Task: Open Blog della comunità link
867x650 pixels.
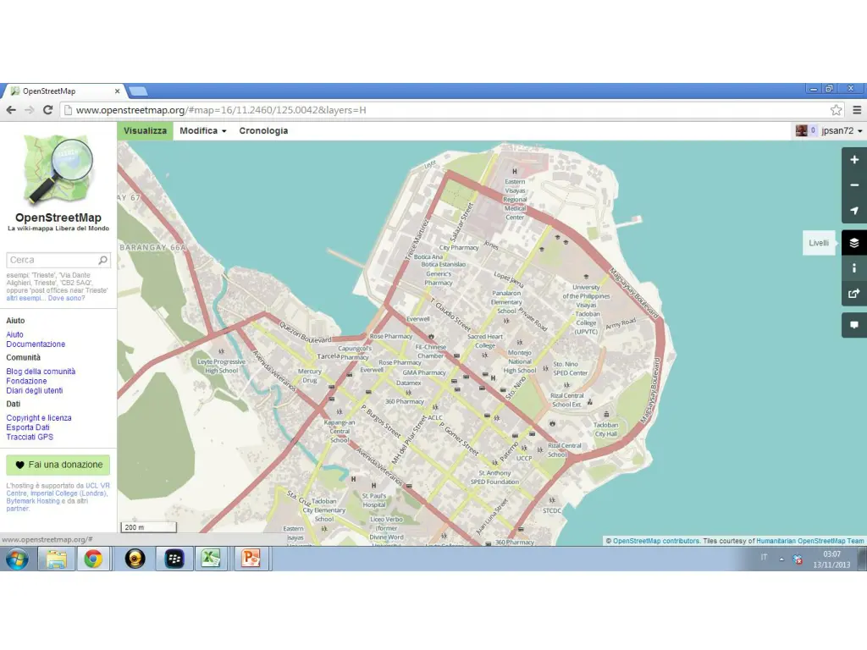Action: pos(41,372)
